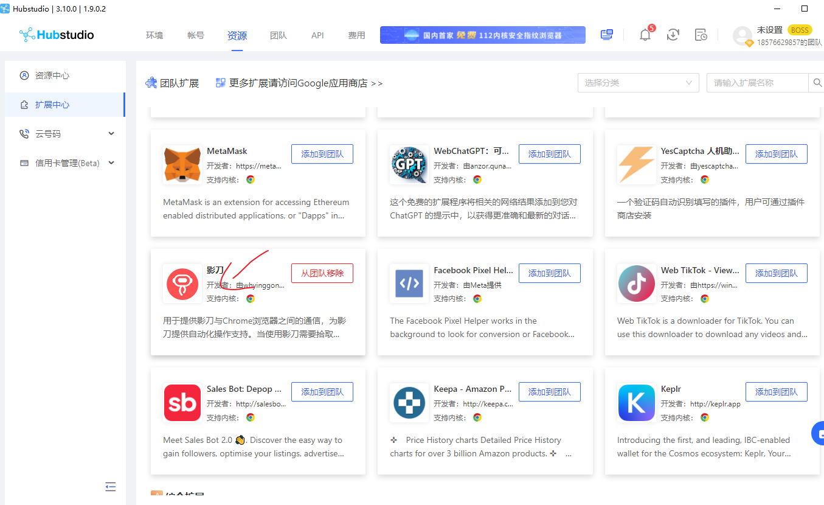Add Keepa to the team

(550, 392)
